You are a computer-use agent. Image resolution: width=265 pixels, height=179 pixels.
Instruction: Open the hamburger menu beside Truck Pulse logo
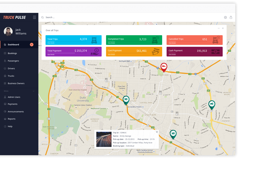point(34,17)
